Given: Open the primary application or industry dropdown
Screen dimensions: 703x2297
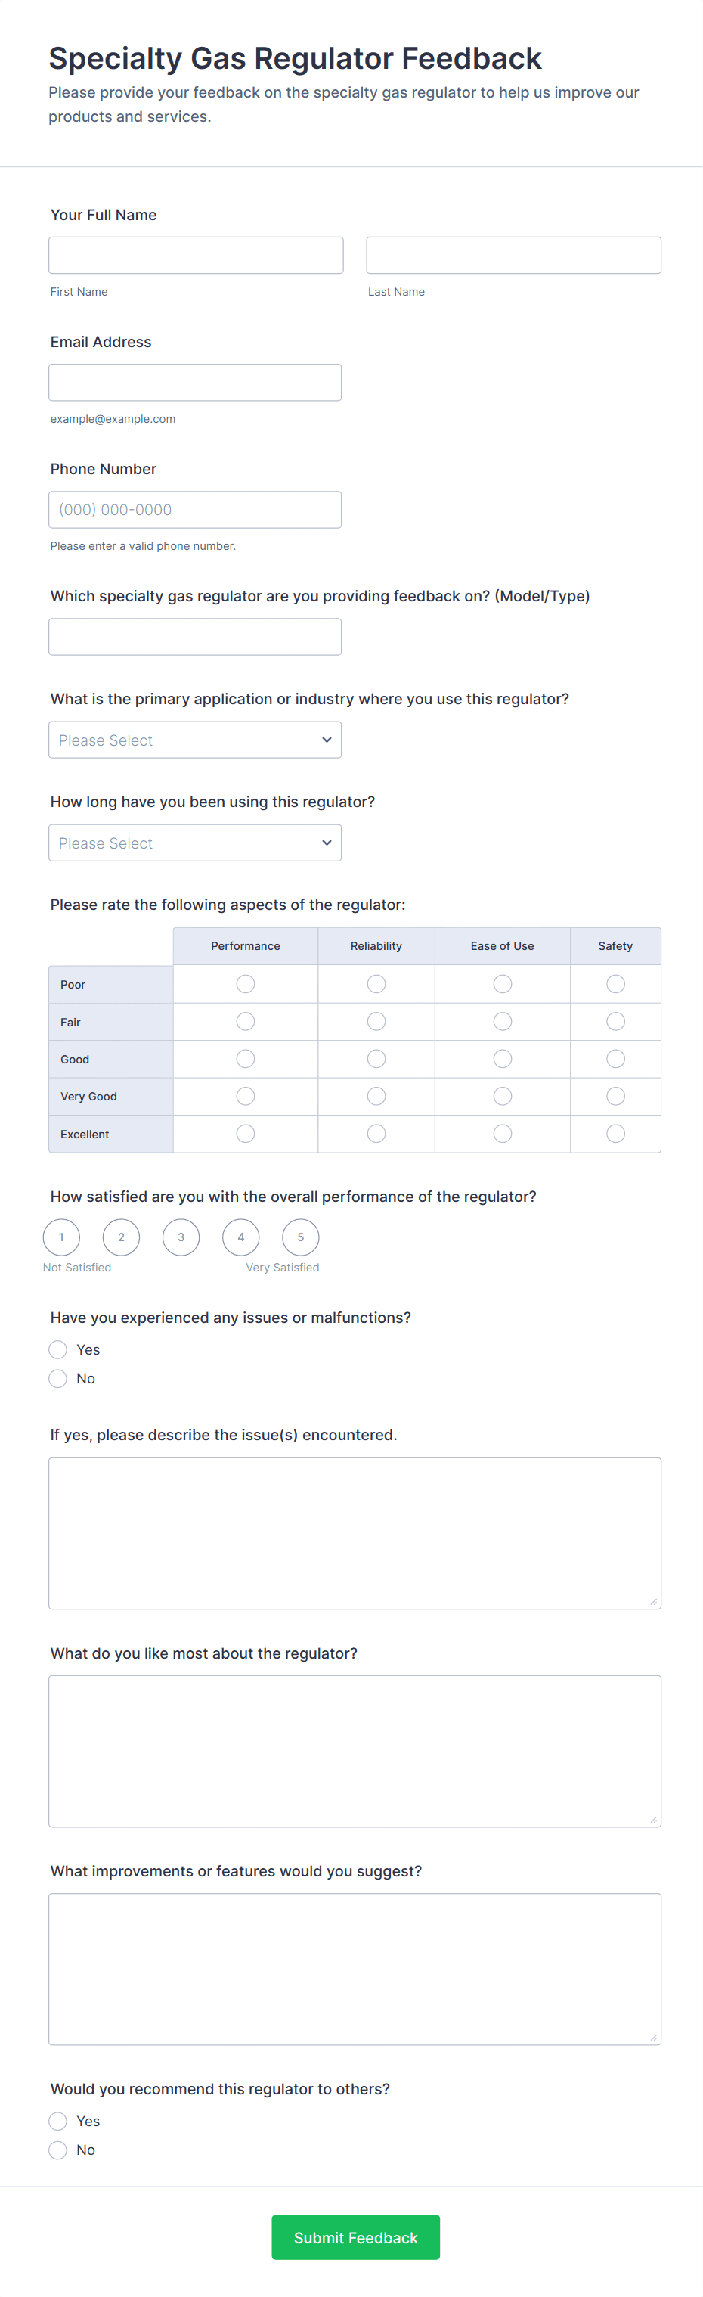Looking at the screenshot, I should click(195, 740).
